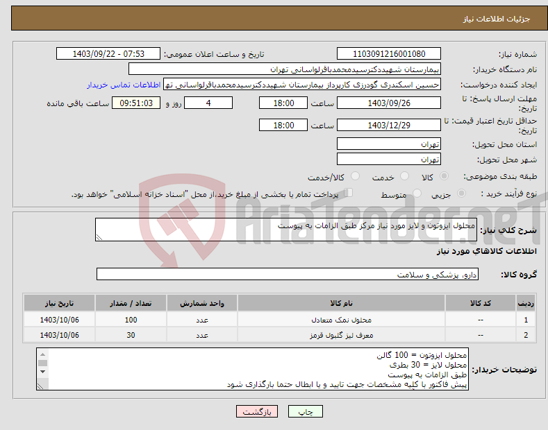Click the ردیف column header
The height and width of the screenshot is (430, 548).
coord(526,303)
